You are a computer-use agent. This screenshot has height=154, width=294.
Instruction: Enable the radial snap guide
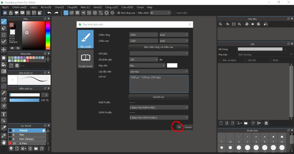(x=89, y=13)
